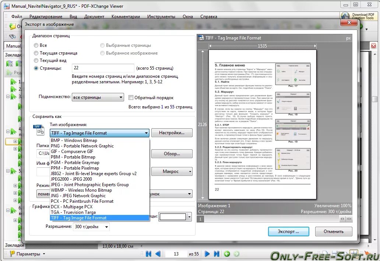The height and width of the screenshot is (261, 380).
Task: Open Параметры options icon in bookmarks panel
Action: 12,254
